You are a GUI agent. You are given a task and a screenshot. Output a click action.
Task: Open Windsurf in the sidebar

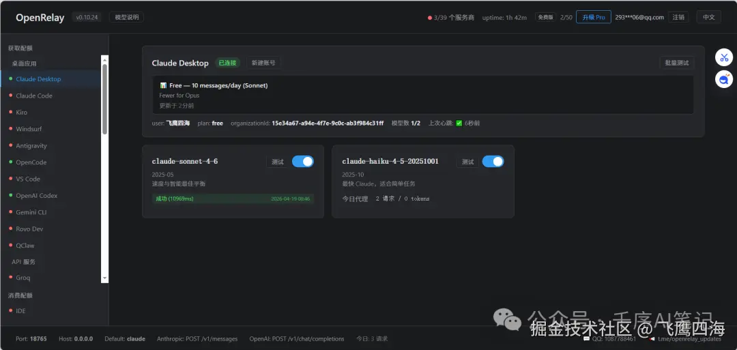click(x=50, y=129)
